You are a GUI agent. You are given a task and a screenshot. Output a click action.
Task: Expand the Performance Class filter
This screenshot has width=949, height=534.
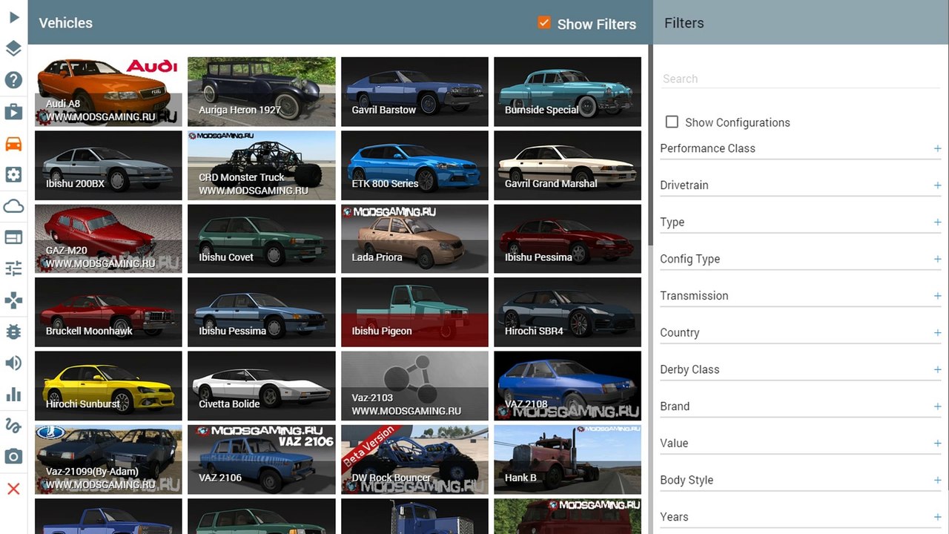801,148
